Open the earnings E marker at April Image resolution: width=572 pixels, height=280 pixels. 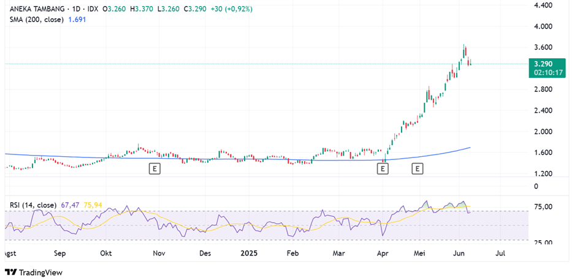pyautogui.click(x=383, y=168)
